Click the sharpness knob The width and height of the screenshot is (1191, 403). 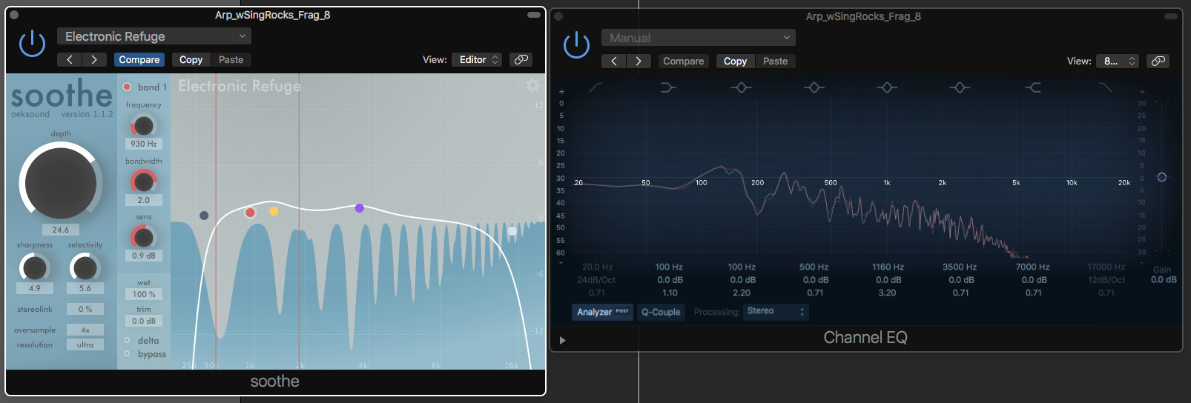coord(34,267)
